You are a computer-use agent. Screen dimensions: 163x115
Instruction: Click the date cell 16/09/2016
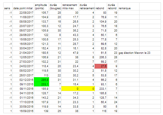click(23, 111)
